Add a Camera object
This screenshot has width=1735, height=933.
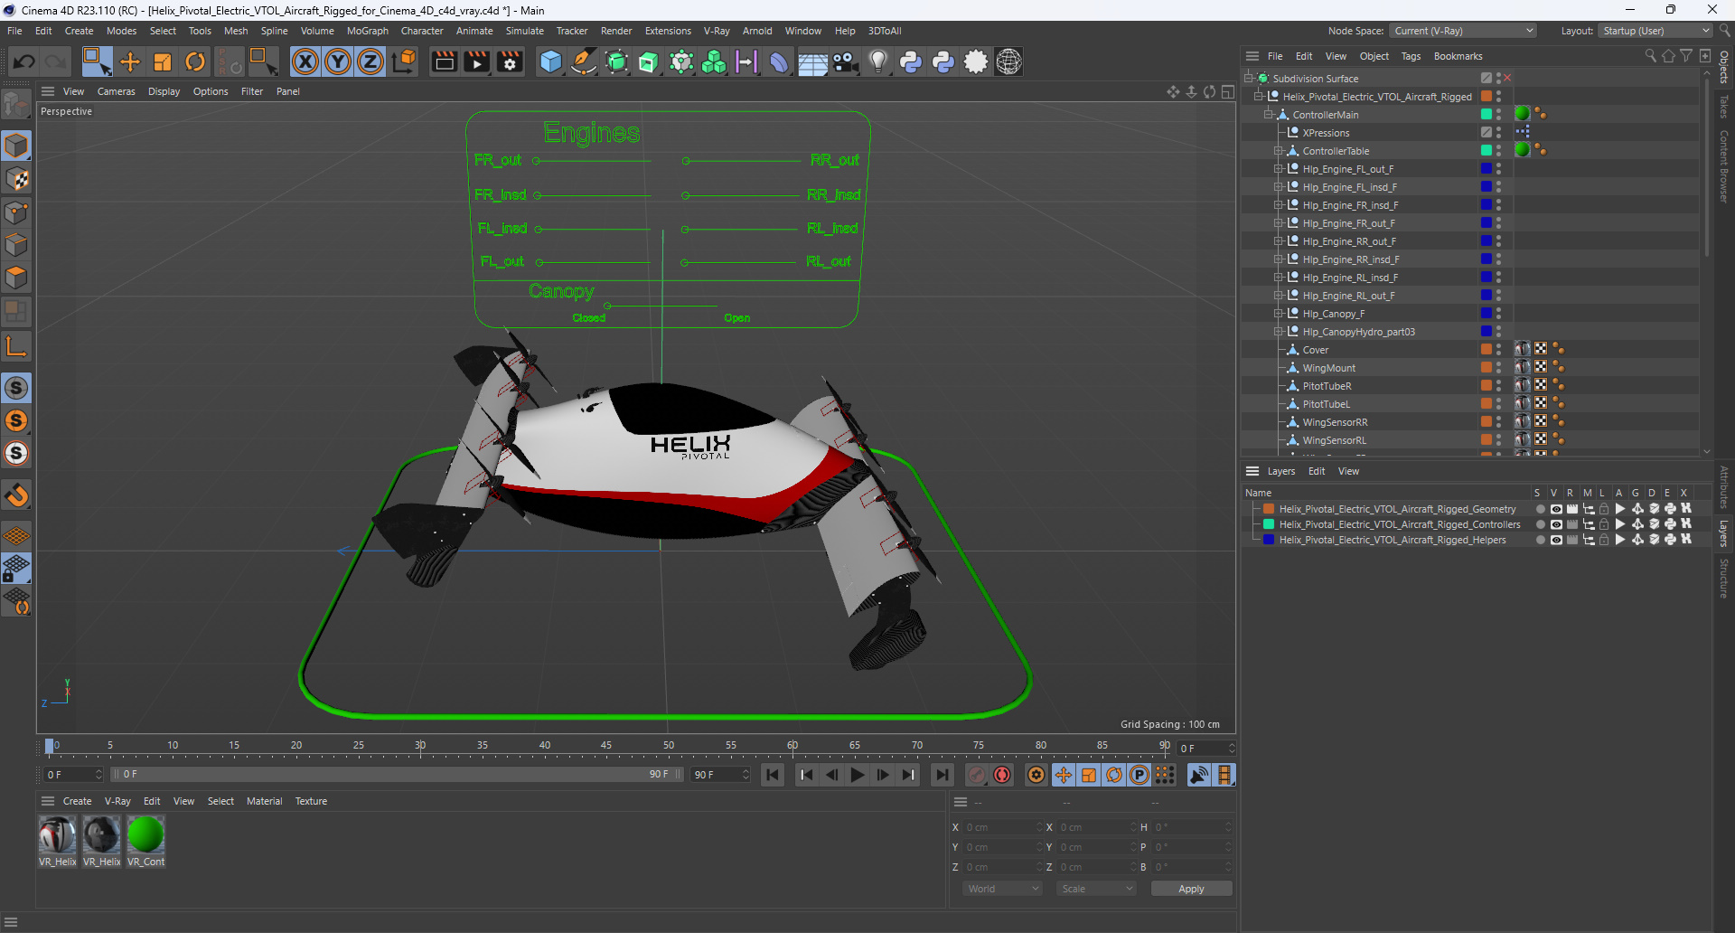pos(845,61)
